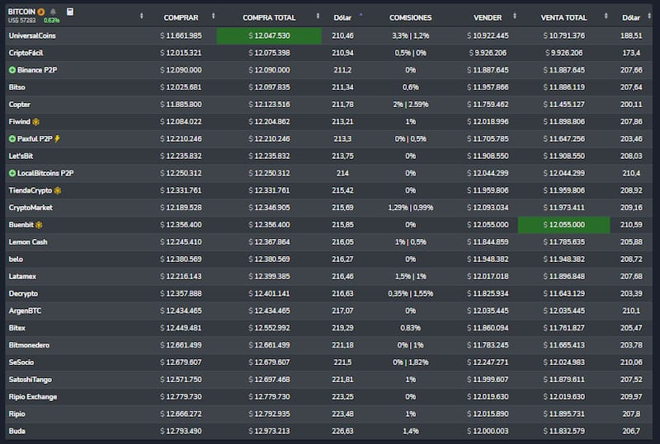Expand Binance P2P with green plus
Screen dimensions: 660x444
point(12,70)
